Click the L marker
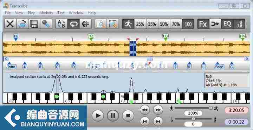Viewport: 253px width, 130px height. [203, 66]
